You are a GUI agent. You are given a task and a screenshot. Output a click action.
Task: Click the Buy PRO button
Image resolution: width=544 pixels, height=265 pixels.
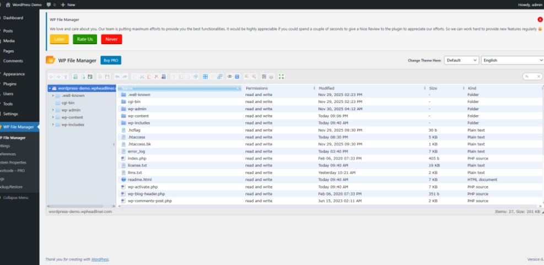click(111, 61)
